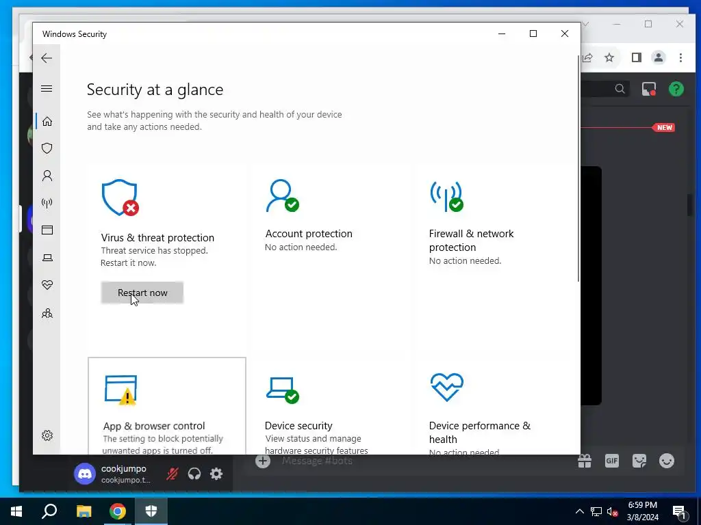Toggle the Chrome side panel icon
The width and height of the screenshot is (701, 525).
[637, 57]
